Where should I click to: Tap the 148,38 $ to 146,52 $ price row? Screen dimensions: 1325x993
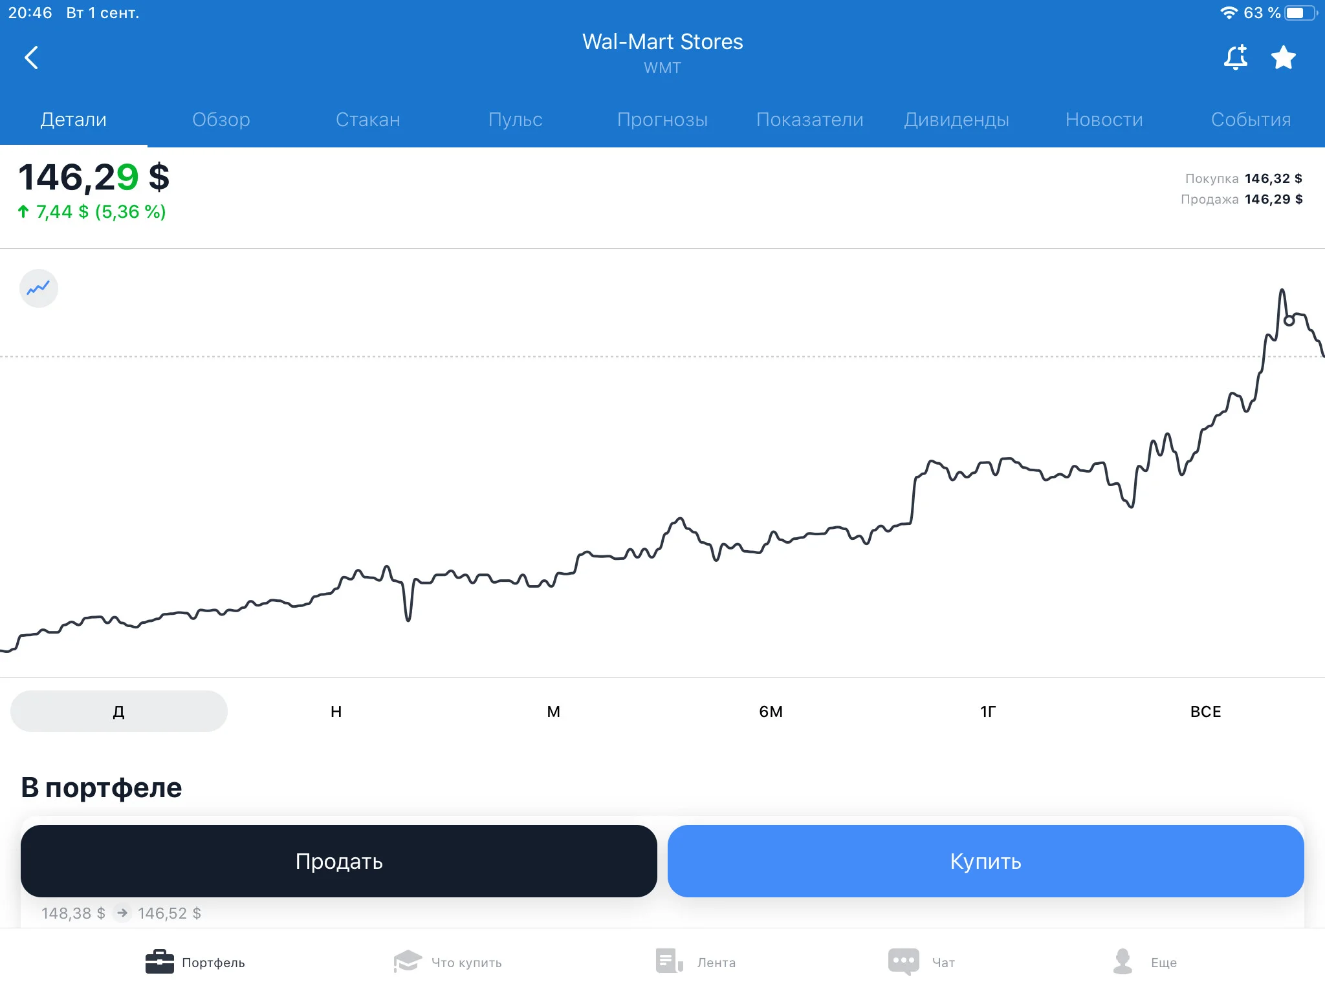tap(121, 913)
